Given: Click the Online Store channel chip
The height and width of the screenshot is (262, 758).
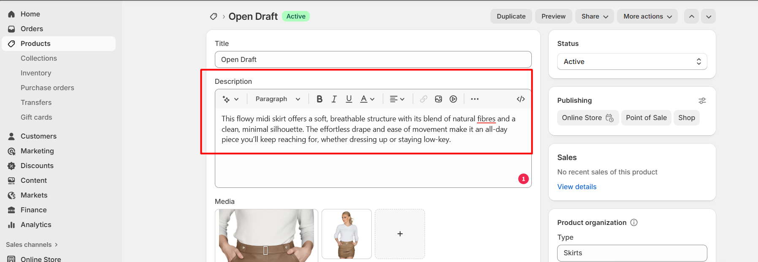Looking at the screenshot, I should [588, 118].
